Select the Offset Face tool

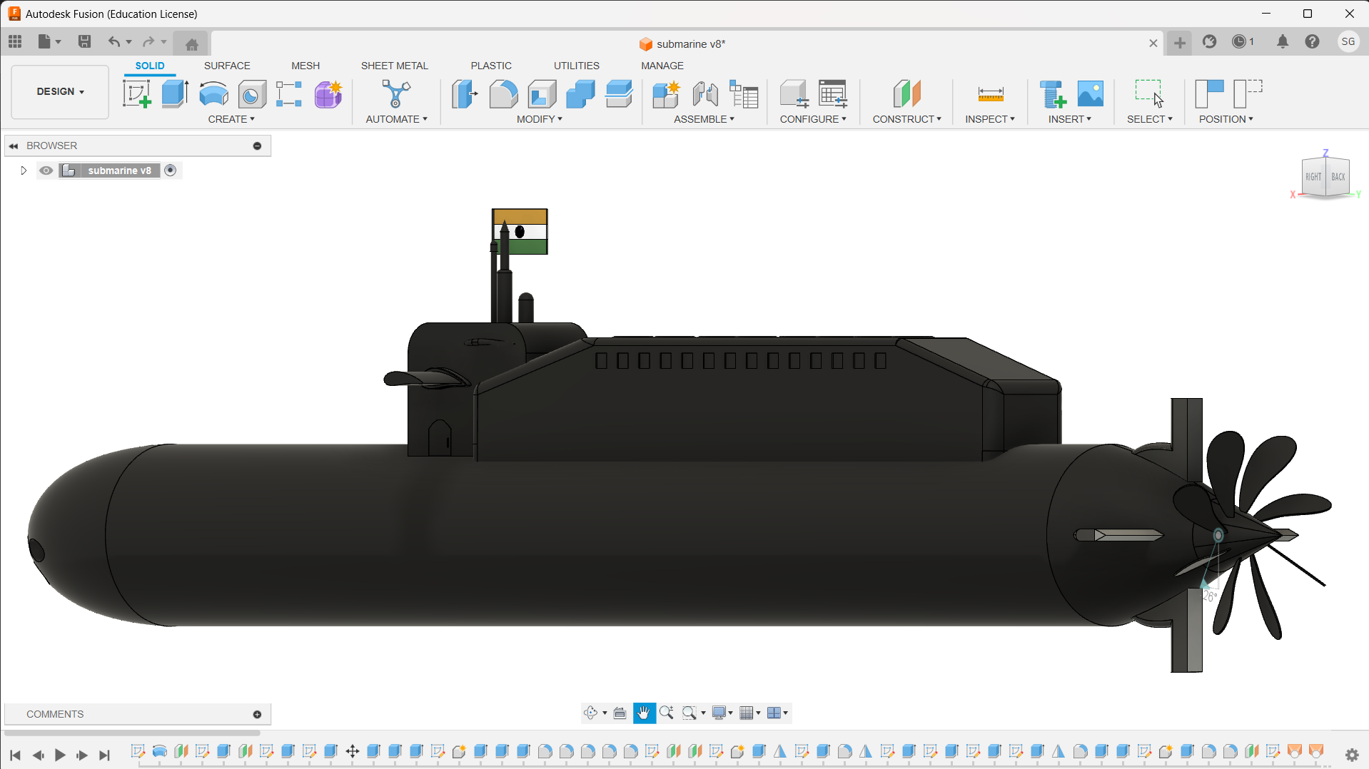[x=619, y=93]
